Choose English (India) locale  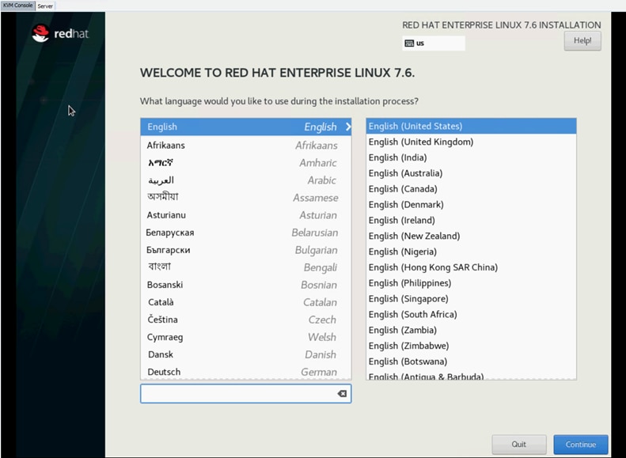point(471,157)
